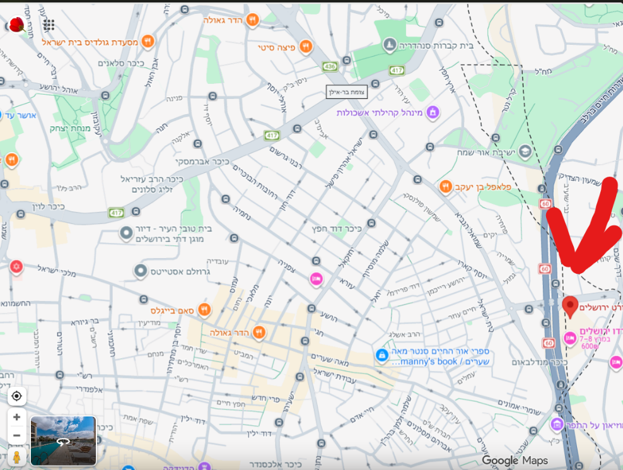
Task: Open the Google apps grid menu
Action: tap(49, 25)
